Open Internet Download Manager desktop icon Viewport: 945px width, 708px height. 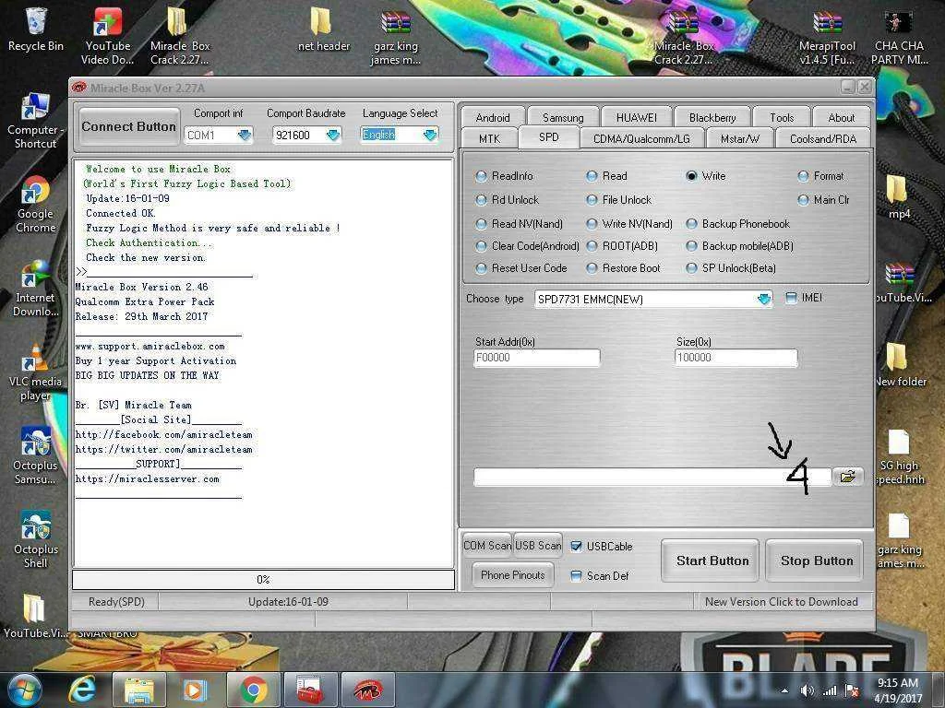(x=36, y=289)
